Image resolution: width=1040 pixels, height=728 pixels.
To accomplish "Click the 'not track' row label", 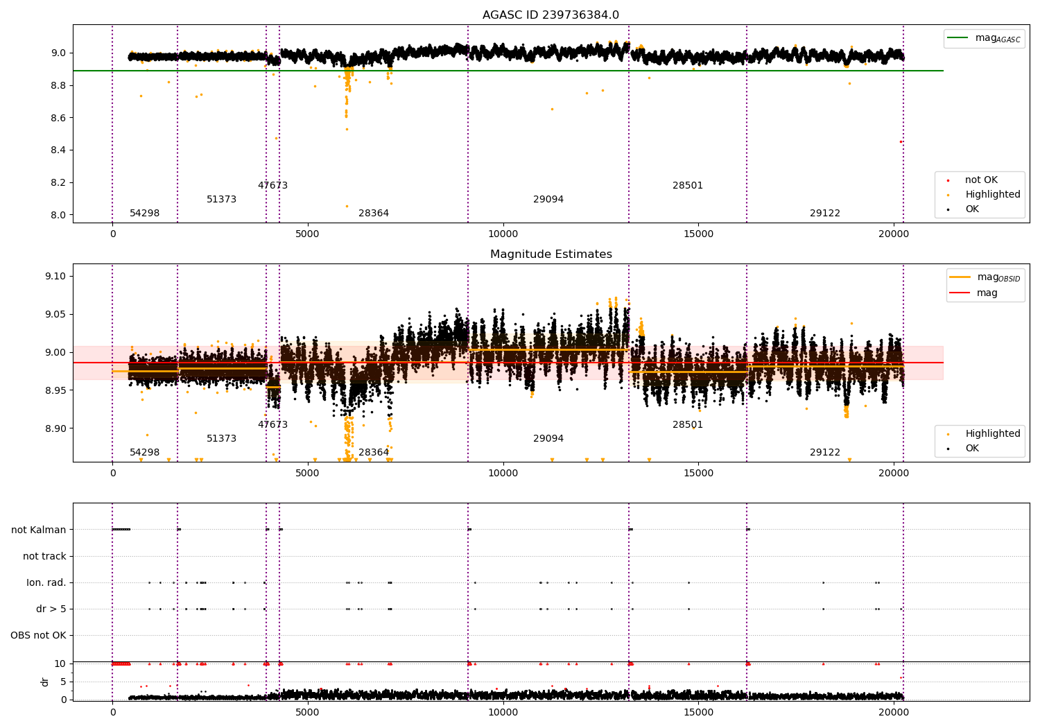I will coord(44,556).
